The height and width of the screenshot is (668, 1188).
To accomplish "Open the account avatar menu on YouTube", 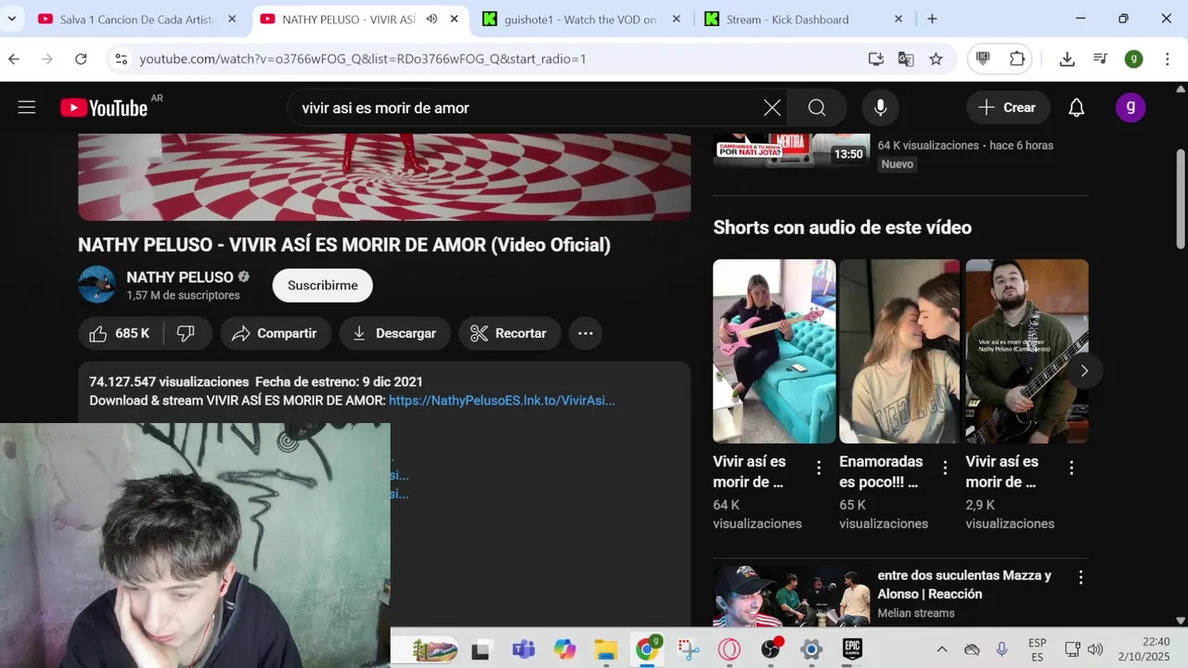I will click(1130, 108).
